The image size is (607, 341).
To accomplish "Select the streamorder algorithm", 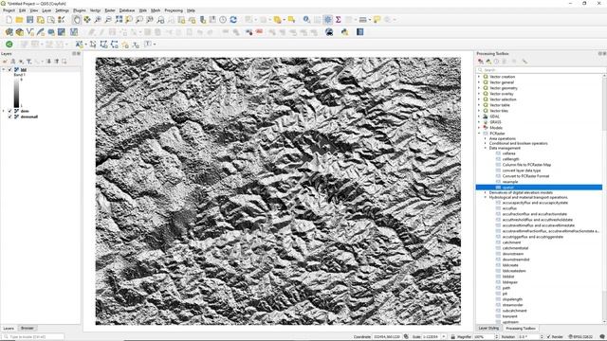I will pyautogui.click(x=512, y=305).
